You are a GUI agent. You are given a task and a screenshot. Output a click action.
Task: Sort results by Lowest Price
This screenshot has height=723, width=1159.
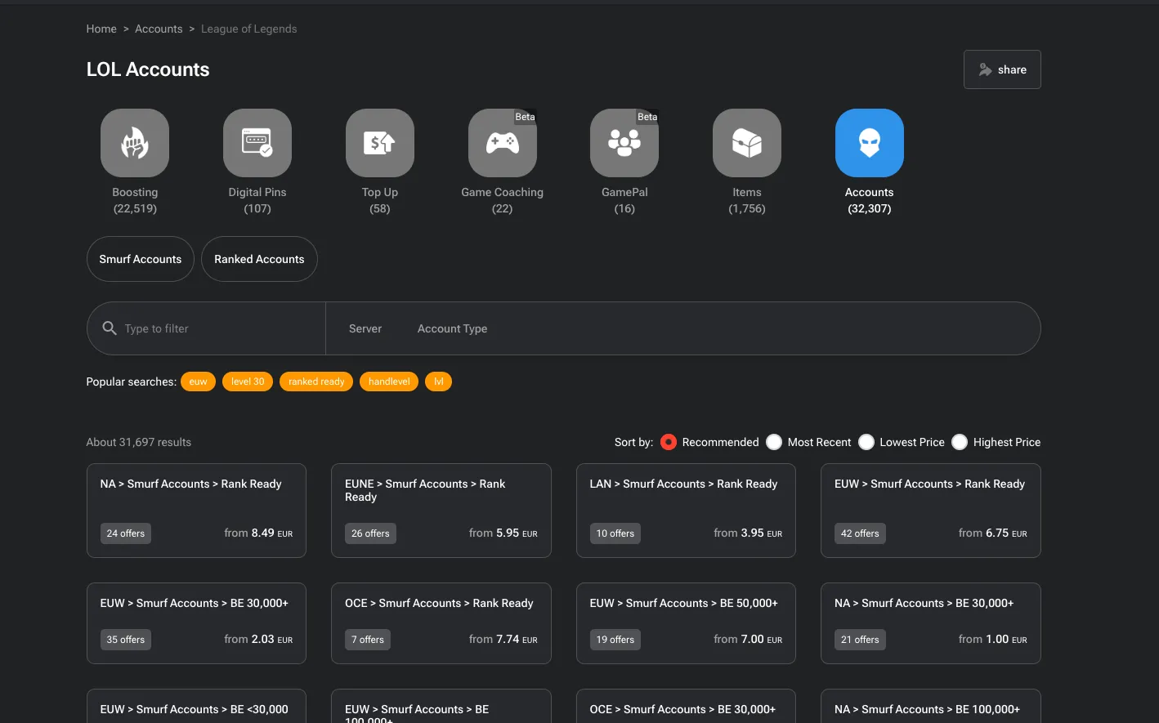click(x=866, y=442)
